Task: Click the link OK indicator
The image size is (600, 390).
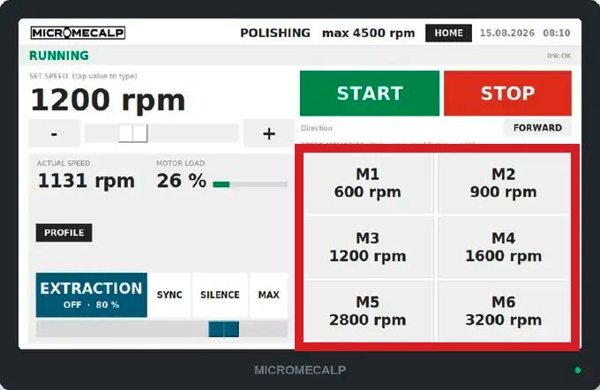Action: pos(559,56)
